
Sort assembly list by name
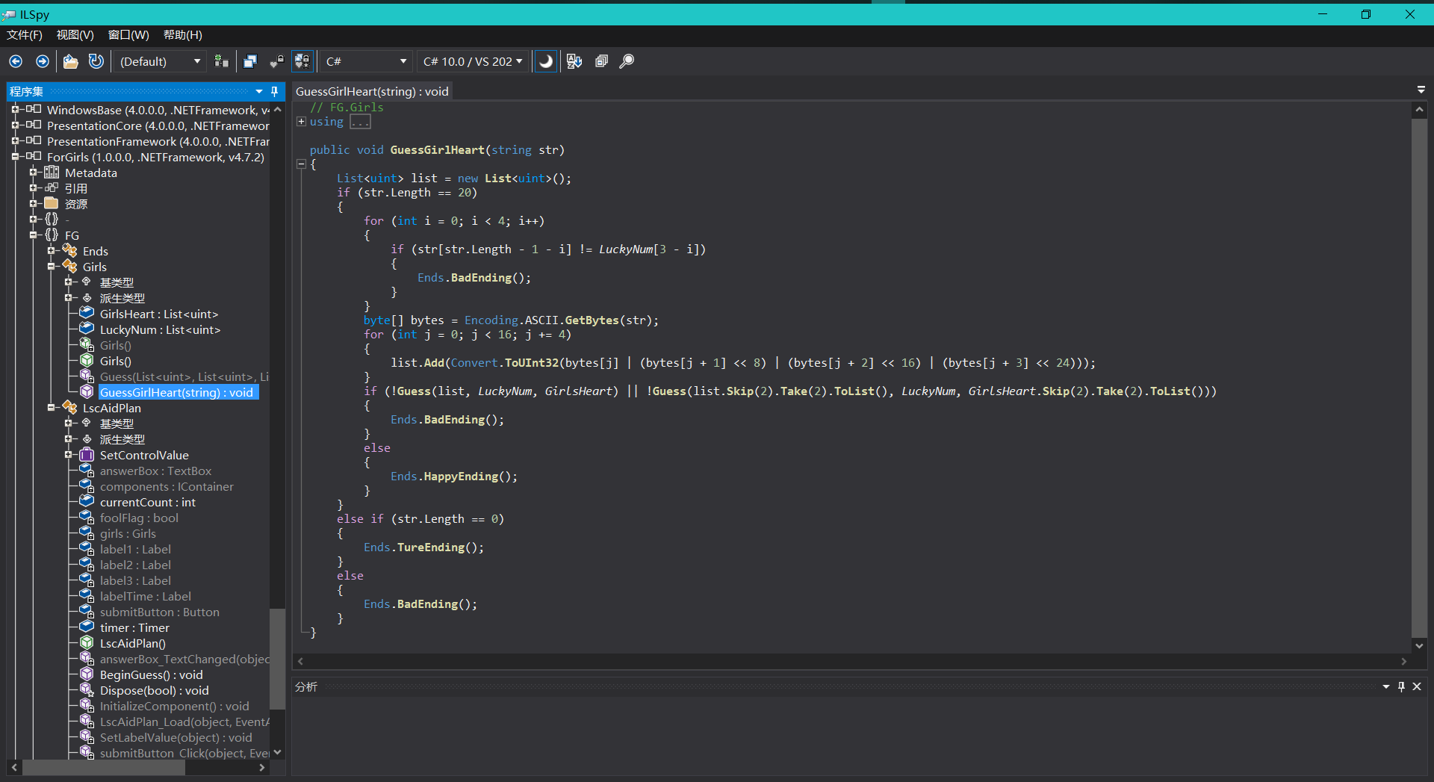click(x=574, y=61)
